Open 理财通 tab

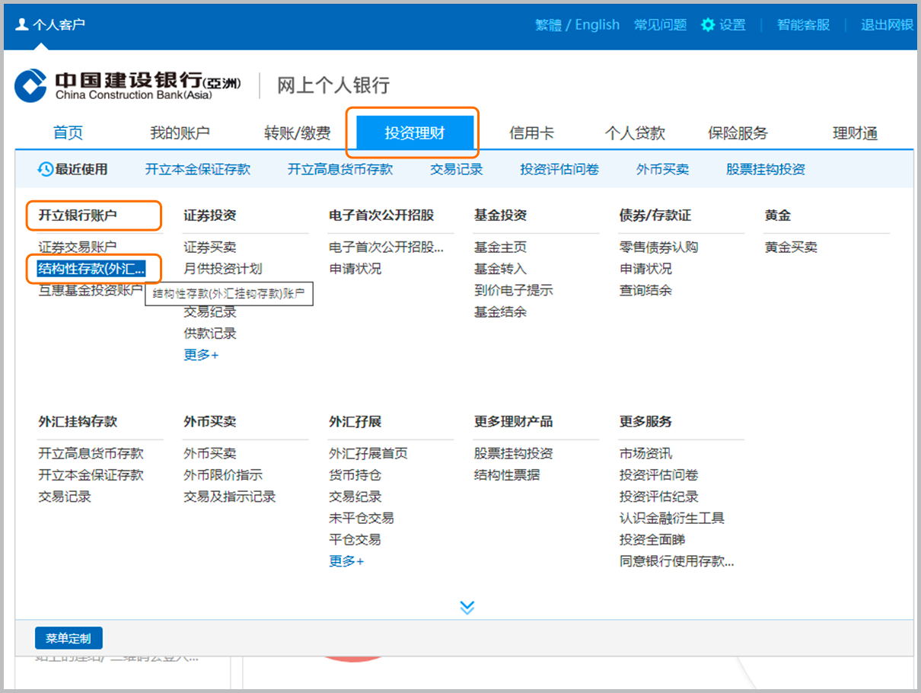[x=855, y=133]
